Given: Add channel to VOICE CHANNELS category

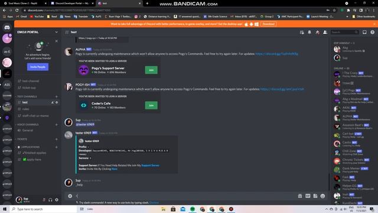Looking at the screenshot, I should (57, 125).
